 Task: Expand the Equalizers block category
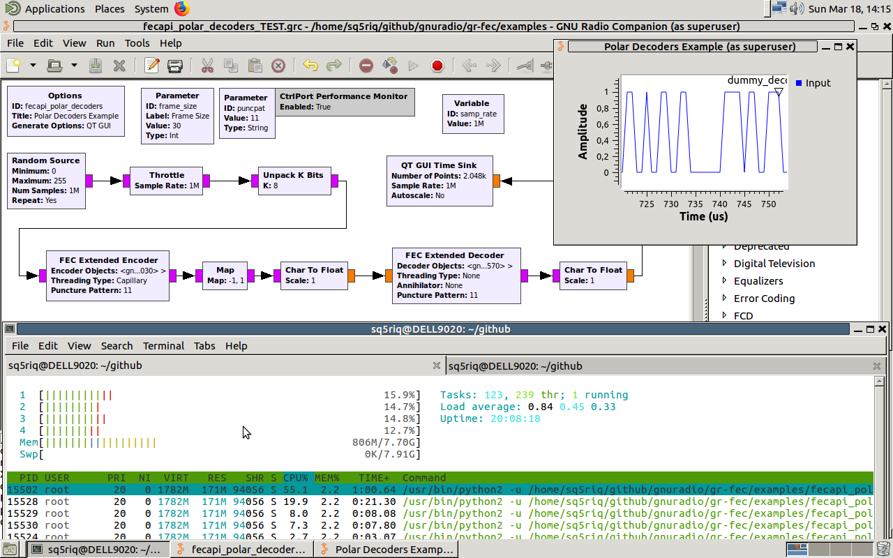tap(724, 281)
